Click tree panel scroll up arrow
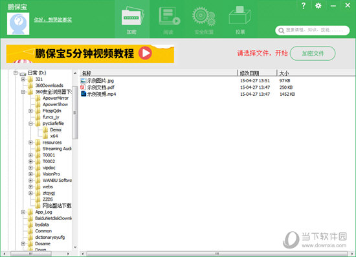 75,73
